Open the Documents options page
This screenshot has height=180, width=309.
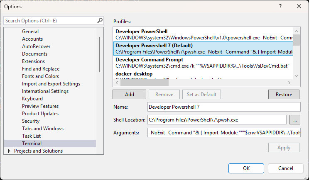pyautogui.click(x=35, y=54)
